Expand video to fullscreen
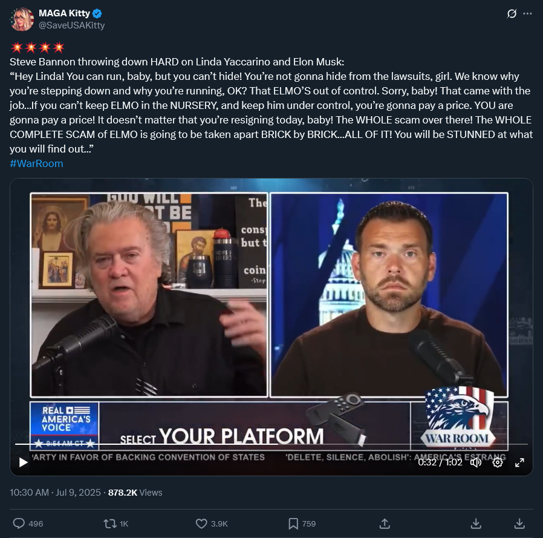Image resolution: width=543 pixels, height=538 pixels. point(519,462)
